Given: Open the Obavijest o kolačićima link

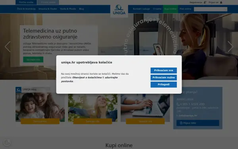Looking at the screenshot, I should coord(87,77).
